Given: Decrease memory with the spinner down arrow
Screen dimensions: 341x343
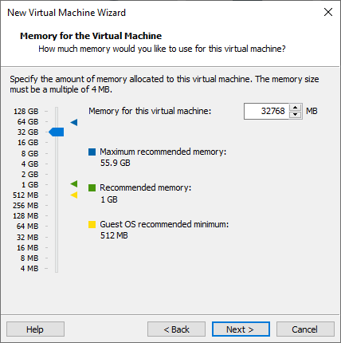Looking at the screenshot, I should (295, 115).
